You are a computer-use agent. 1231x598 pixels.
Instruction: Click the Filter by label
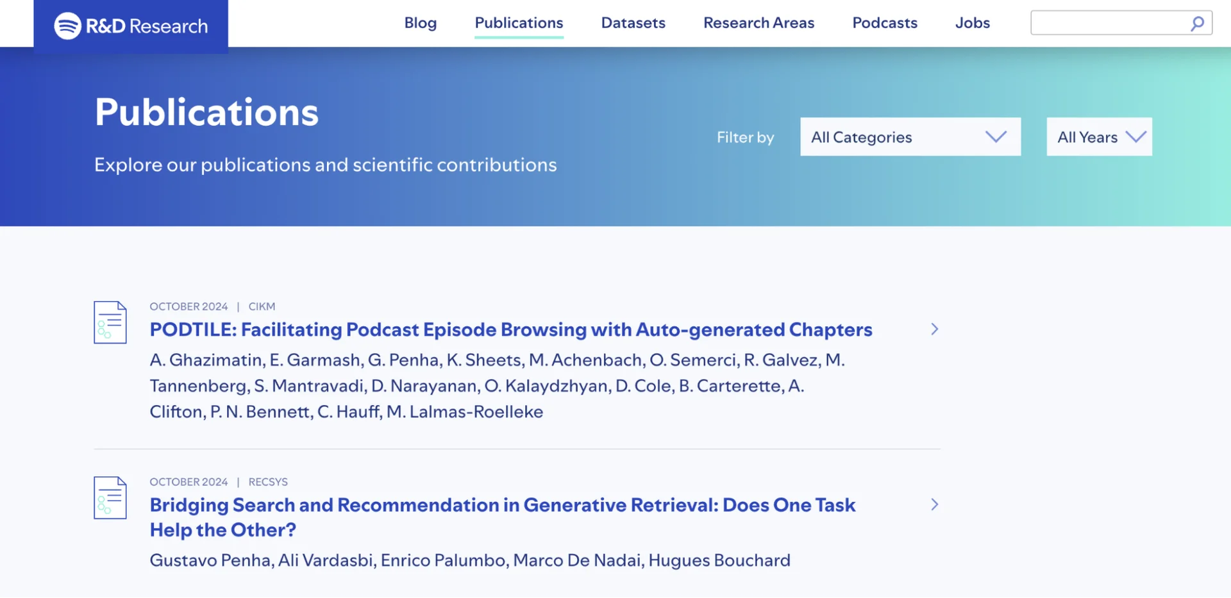tap(746, 137)
